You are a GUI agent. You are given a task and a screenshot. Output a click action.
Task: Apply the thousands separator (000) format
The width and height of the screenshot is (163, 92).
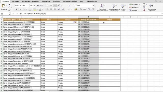pyautogui.click(x=84, y=9)
